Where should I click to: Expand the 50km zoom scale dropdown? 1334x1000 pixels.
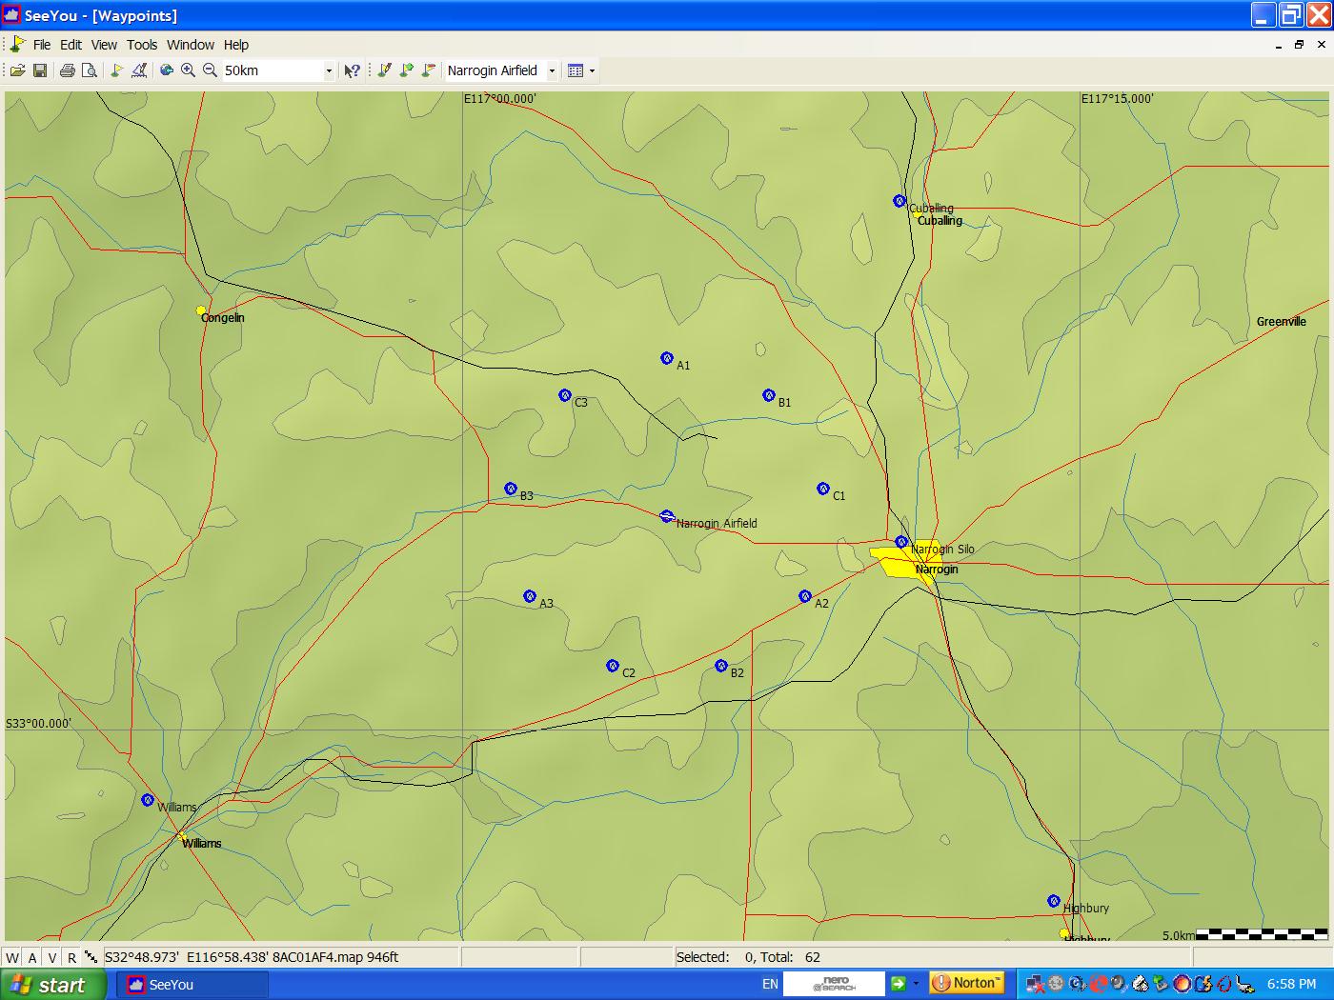click(x=329, y=70)
